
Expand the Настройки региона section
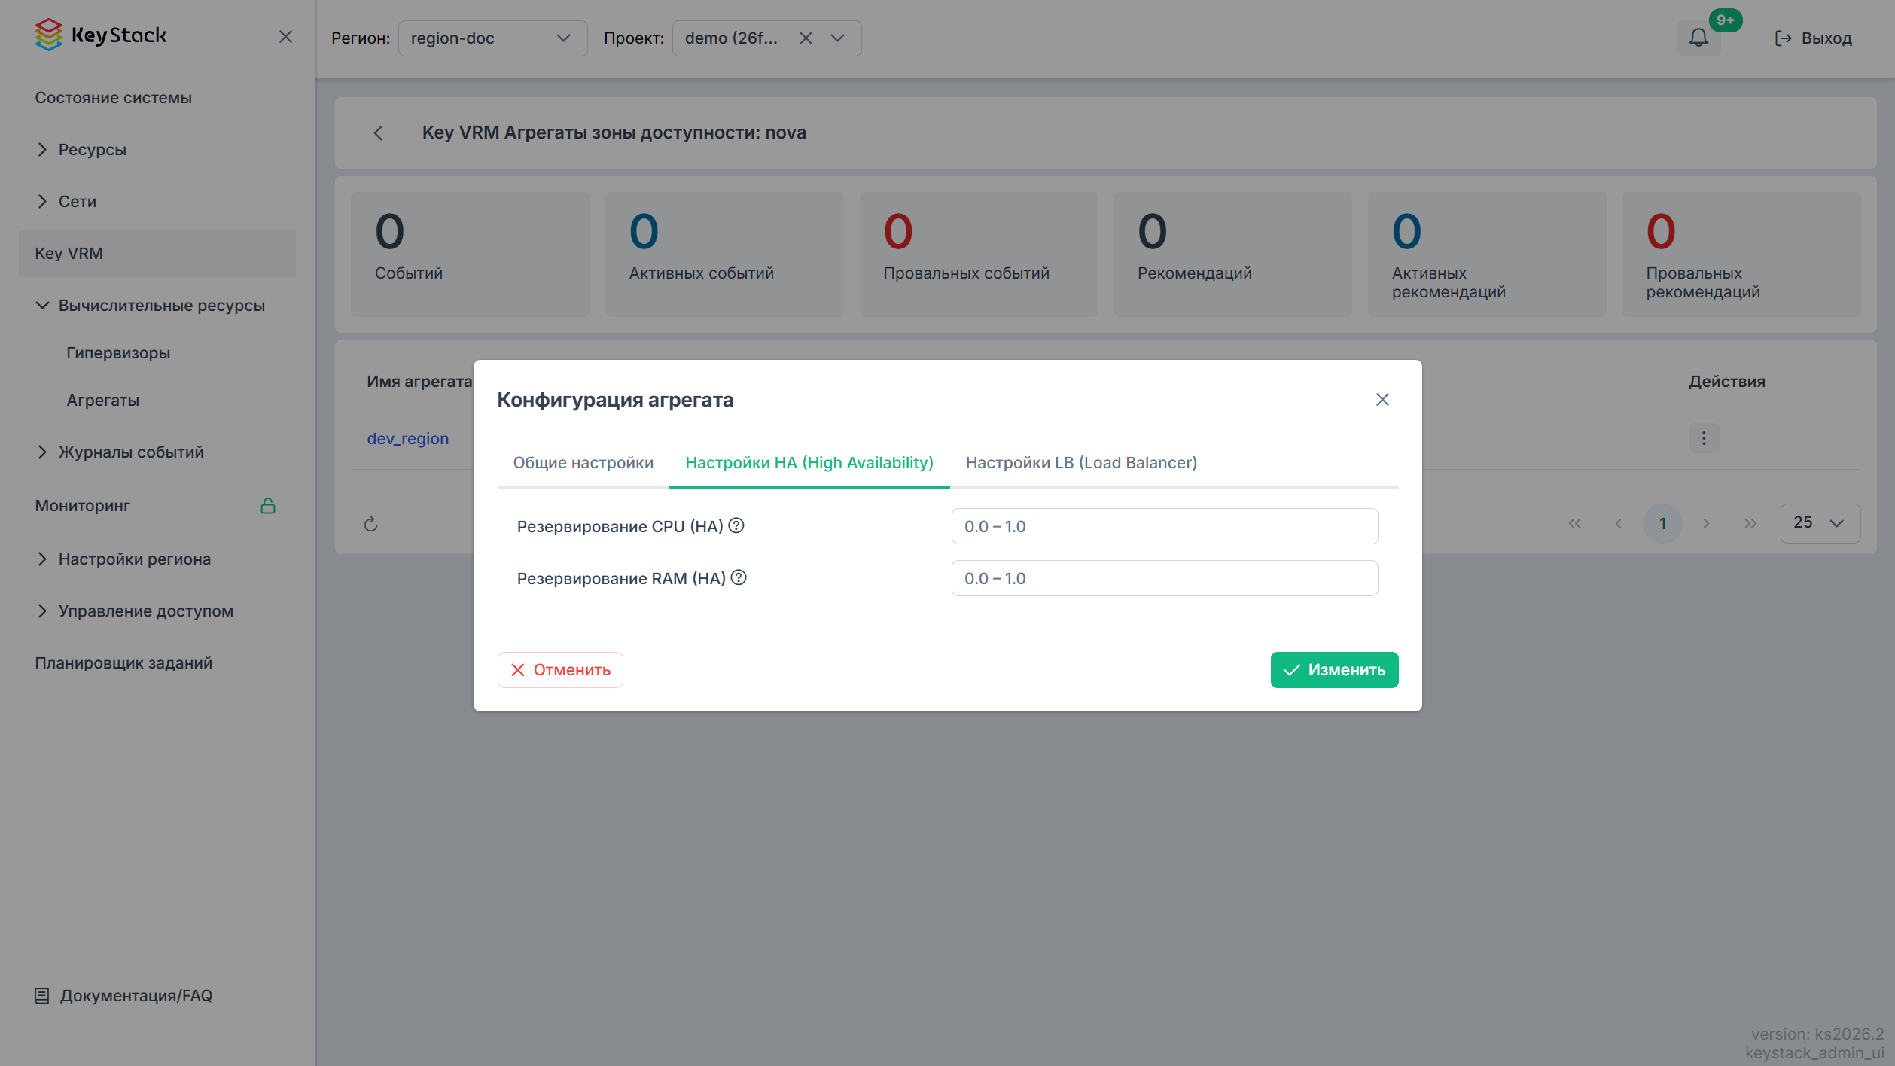pos(42,559)
